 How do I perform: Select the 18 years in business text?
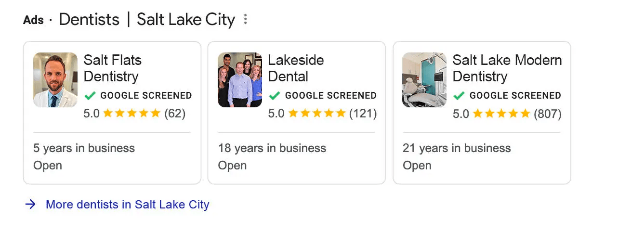click(x=272, y=148)
